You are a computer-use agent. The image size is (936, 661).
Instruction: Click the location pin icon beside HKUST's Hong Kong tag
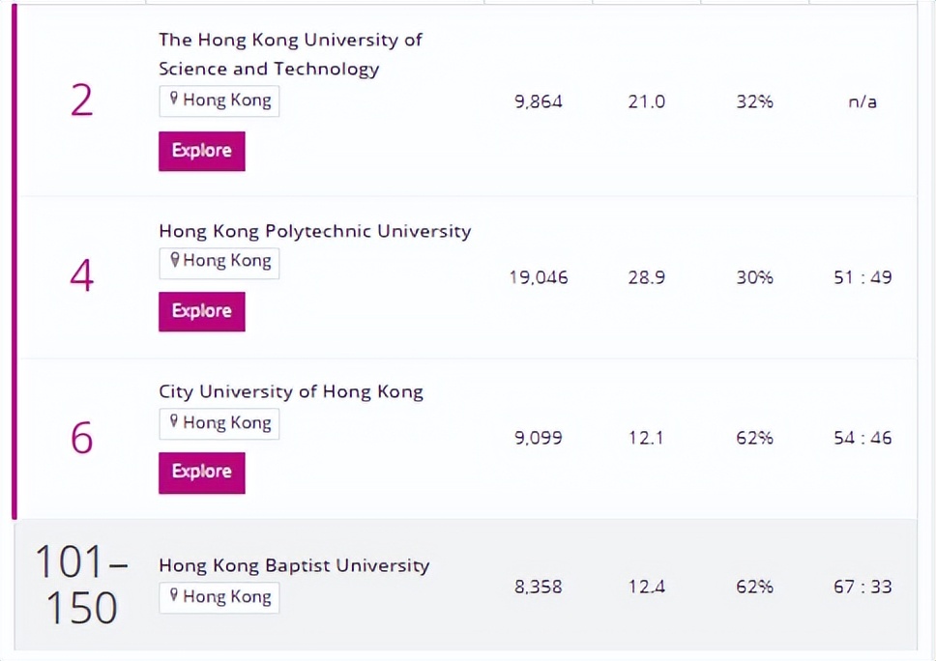point(174,101)
